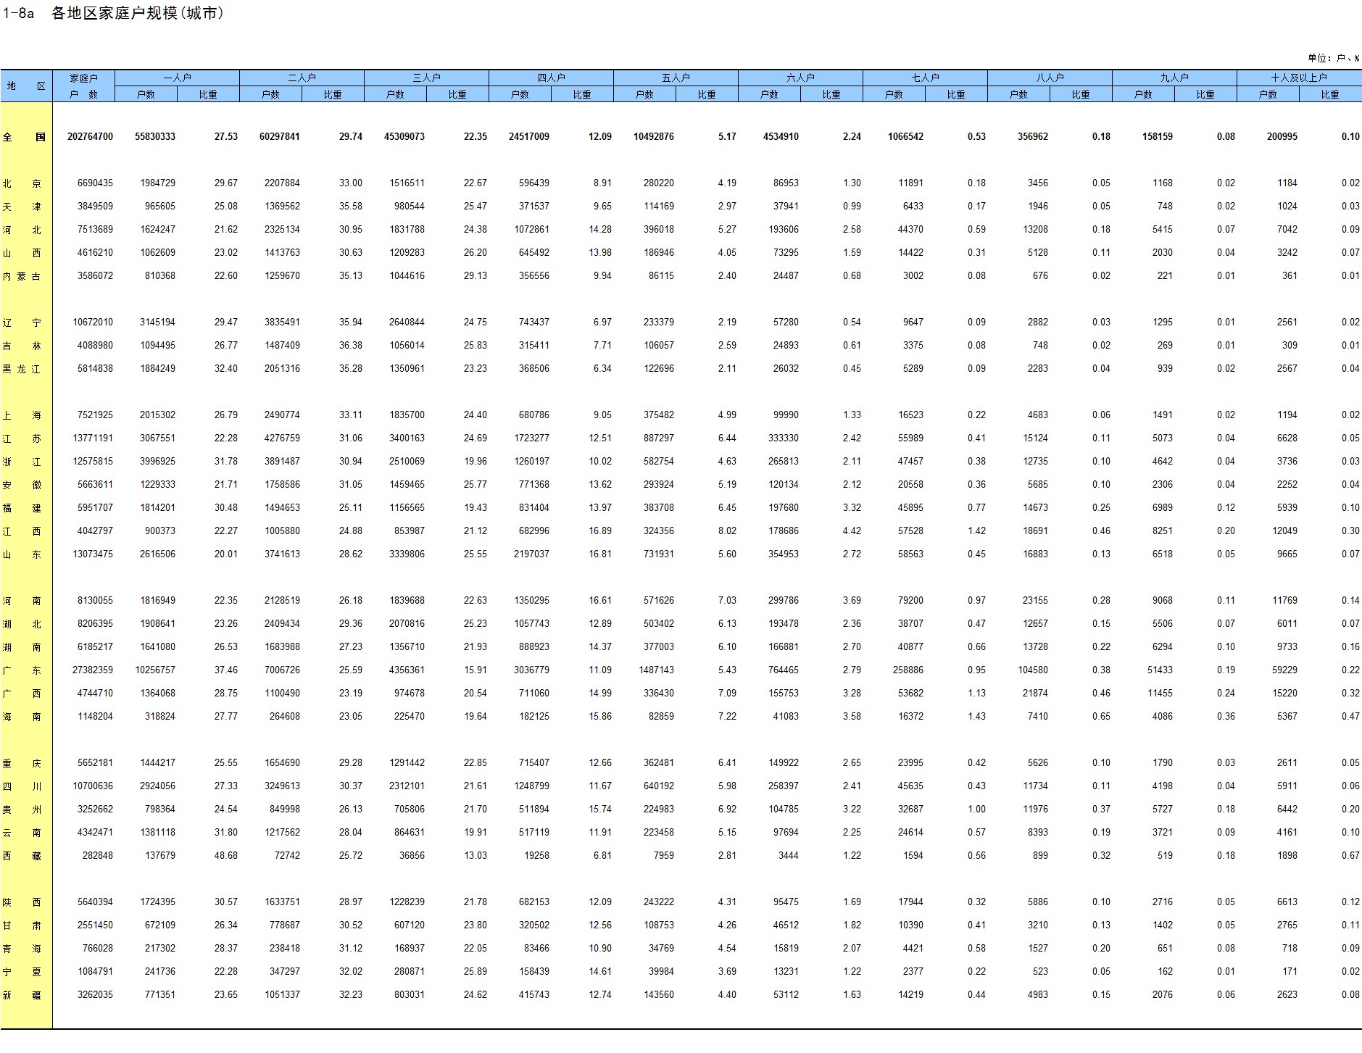Select the 全国 row label
Screen dimensions: 1362x1053
click(23, 137)
